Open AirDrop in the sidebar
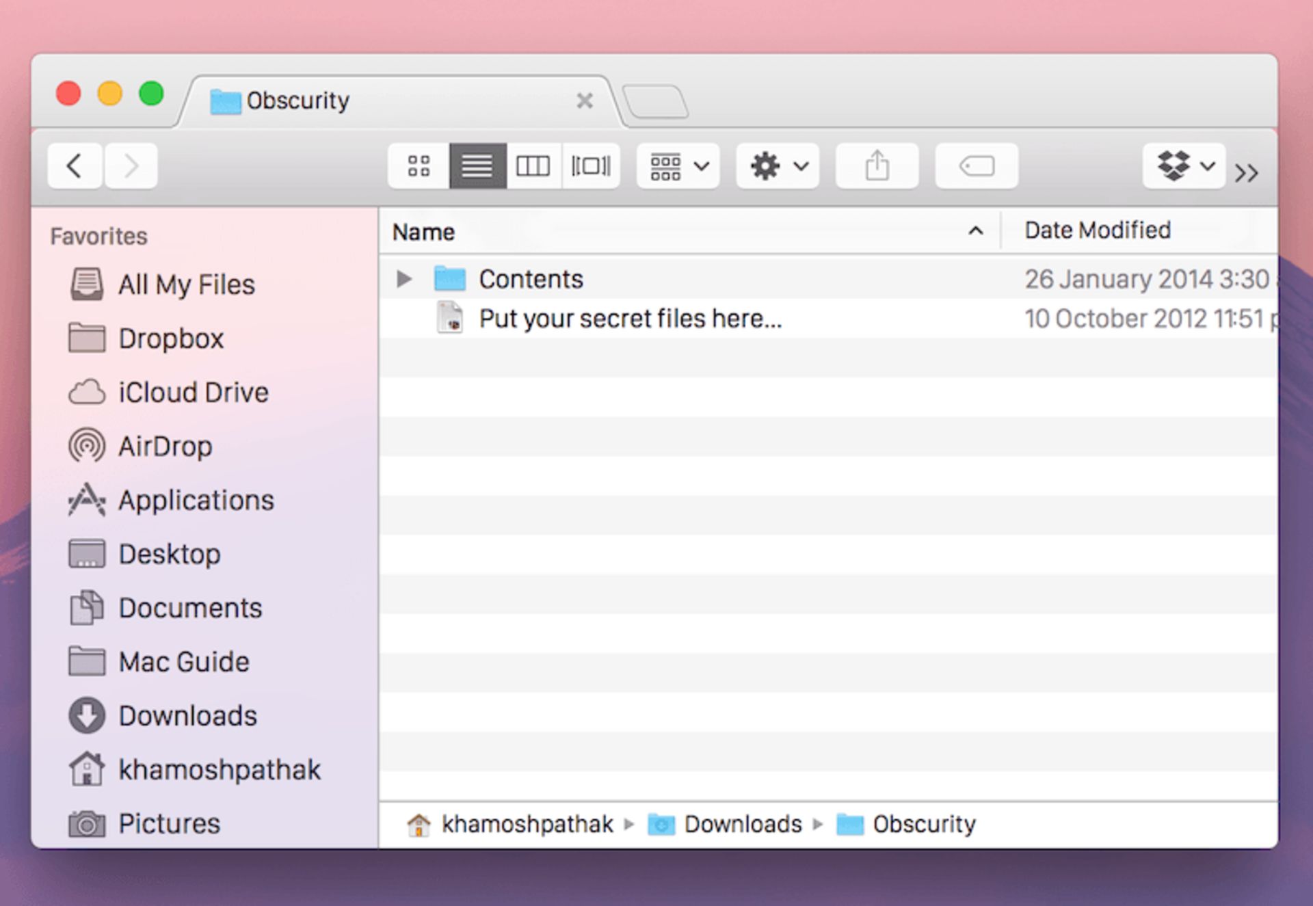 165,447
